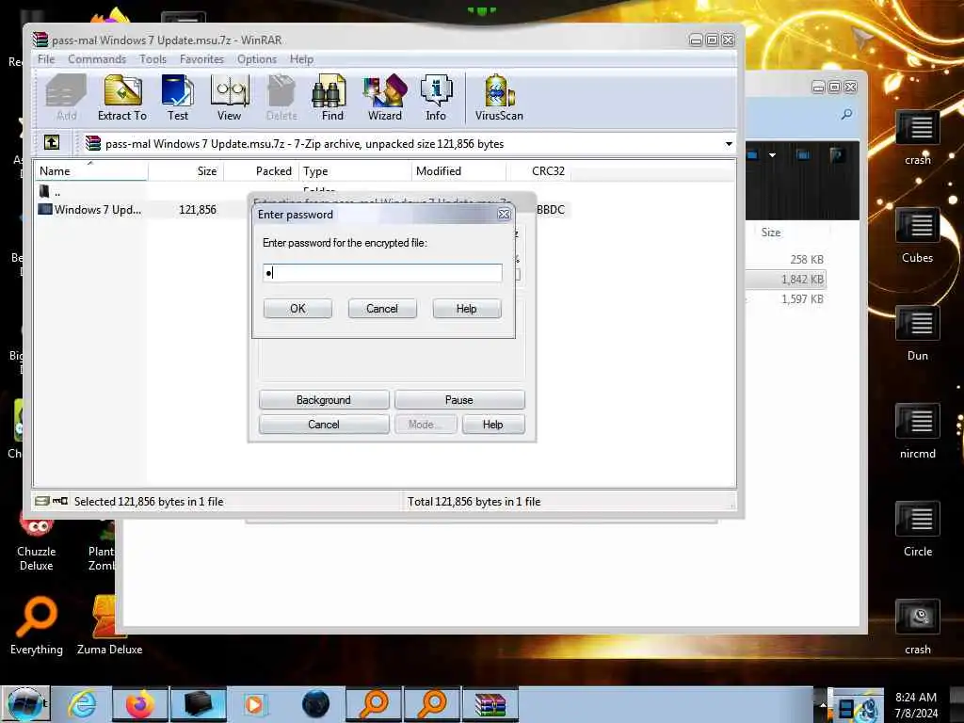The width and height of the screenshot is (964, 723).
Task: Open the Options menu
Action: pyautogui.click(x=257, y=59)
